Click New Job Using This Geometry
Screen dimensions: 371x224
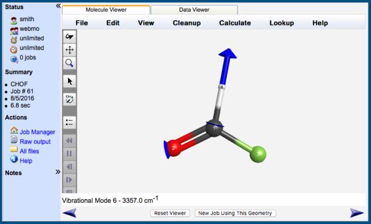(235, 213)
